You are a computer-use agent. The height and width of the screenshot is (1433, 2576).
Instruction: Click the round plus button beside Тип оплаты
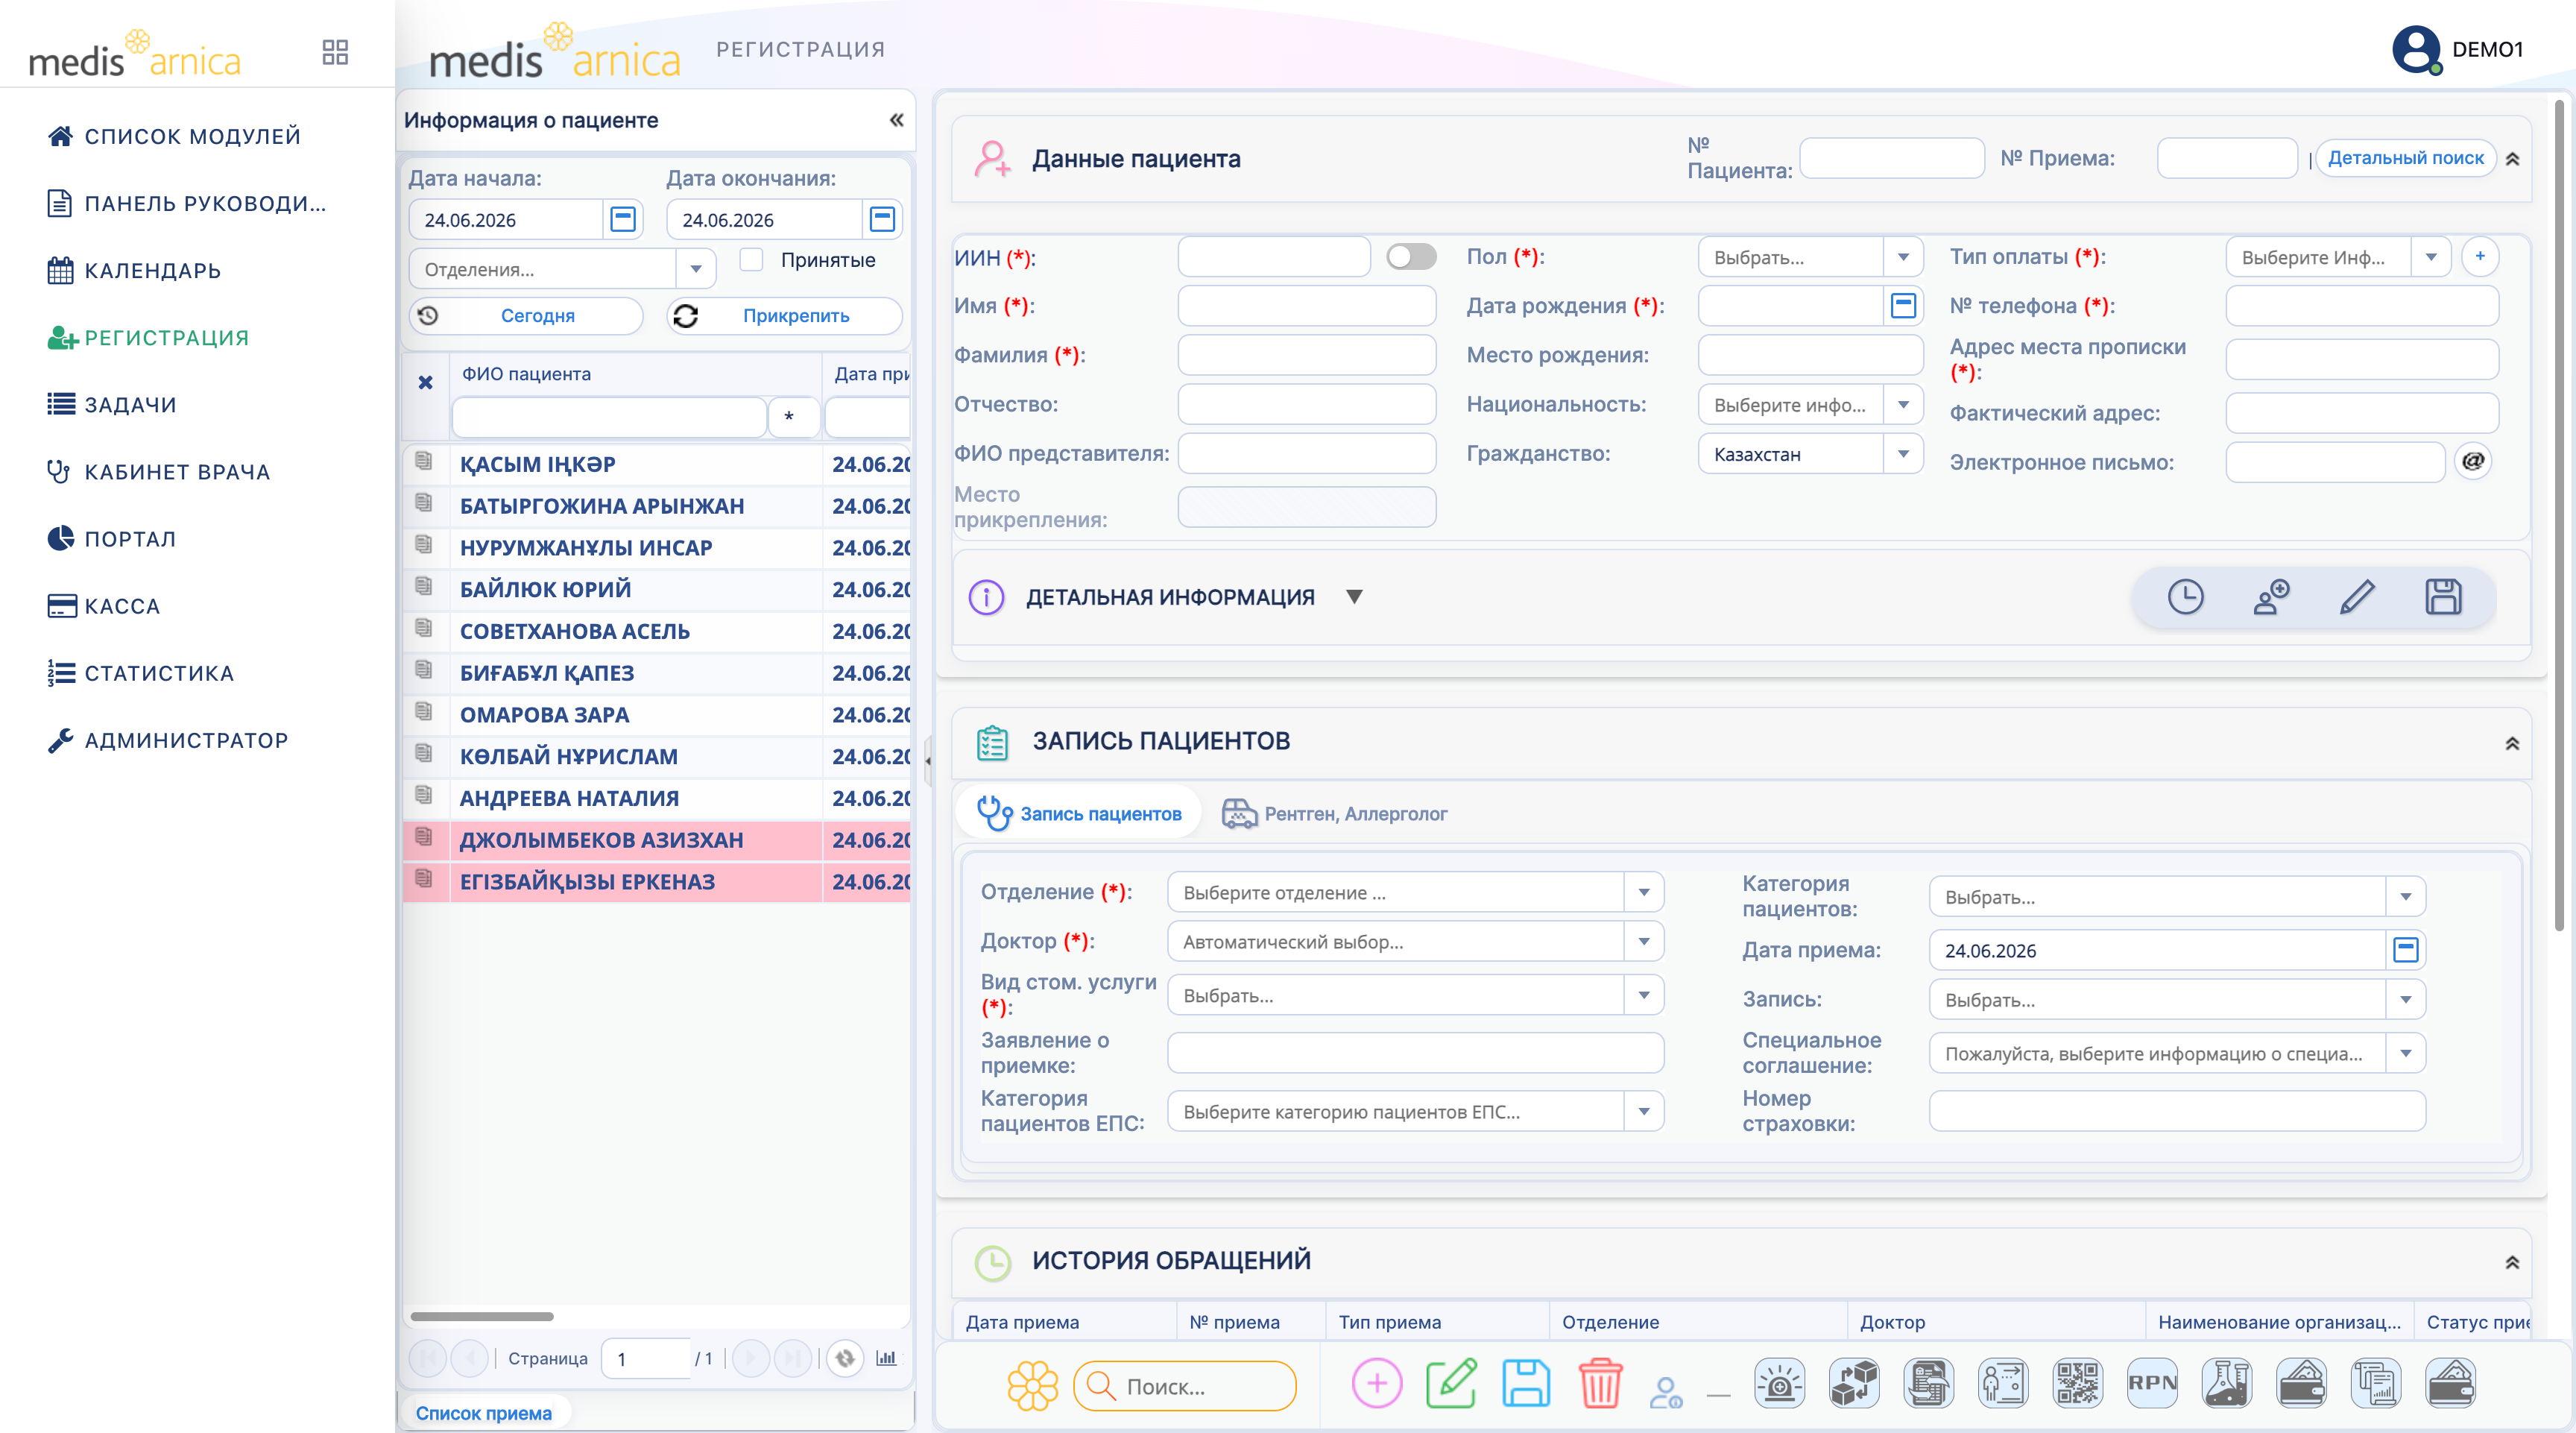click(x=2480, y=256)
